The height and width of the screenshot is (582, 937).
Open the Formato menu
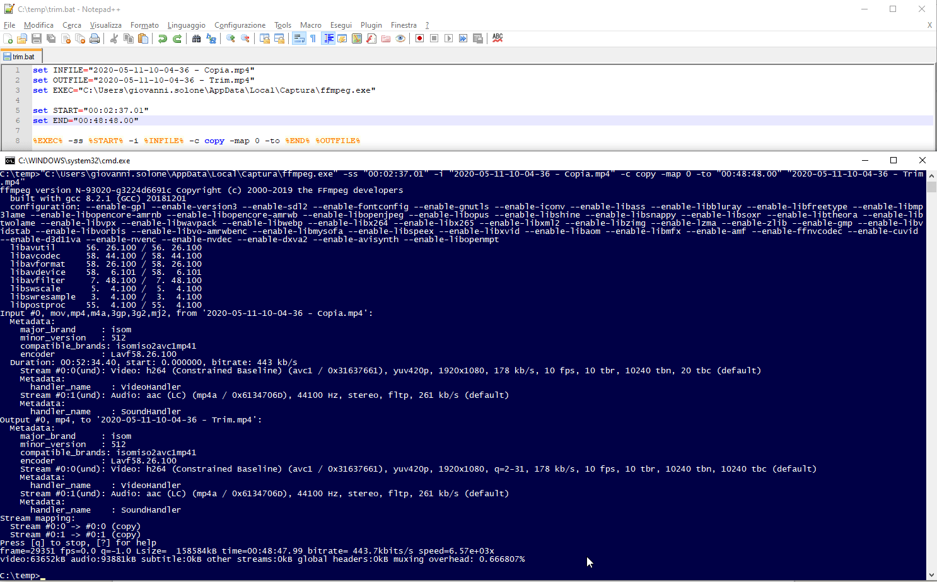144,25
